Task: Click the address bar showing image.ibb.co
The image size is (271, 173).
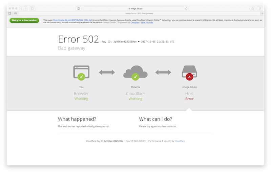Action: click(x=135, y=8)
